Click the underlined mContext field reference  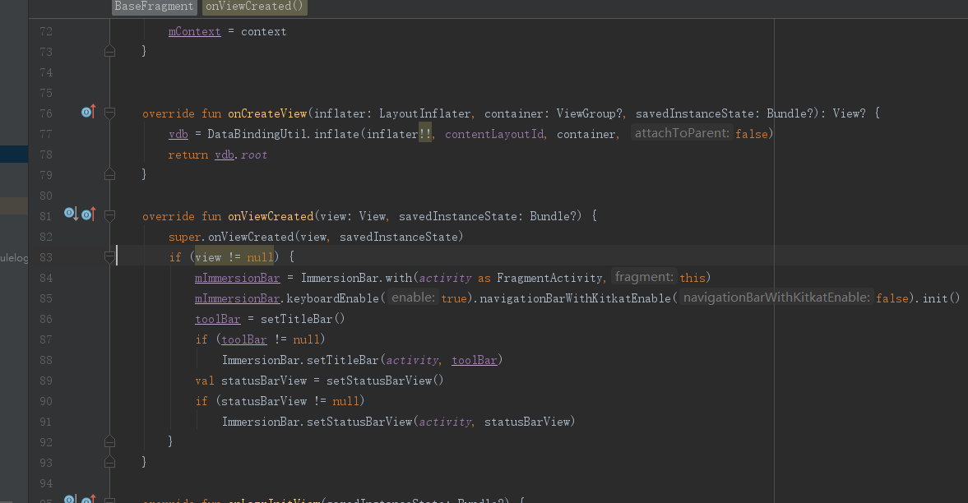pyautogui.click(x=194, y=30)
